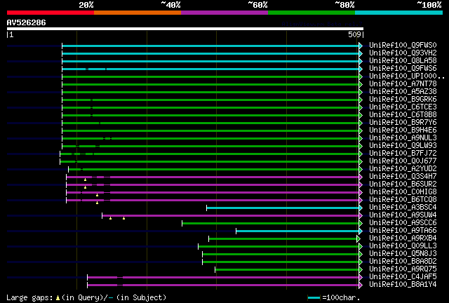The image size is (449, 303).
Task: Click the UniRef100_B6SUR2 text
Action: tap(403, 184)
